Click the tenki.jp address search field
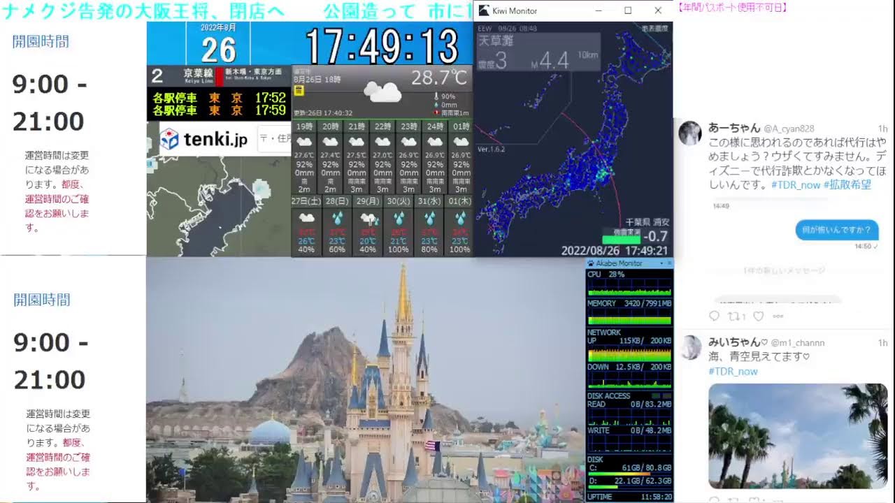 point(275,139)
